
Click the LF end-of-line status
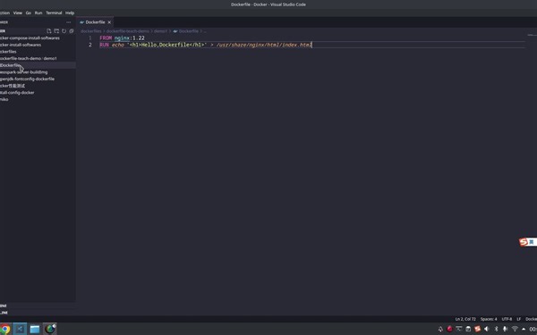tap(518, 319)
